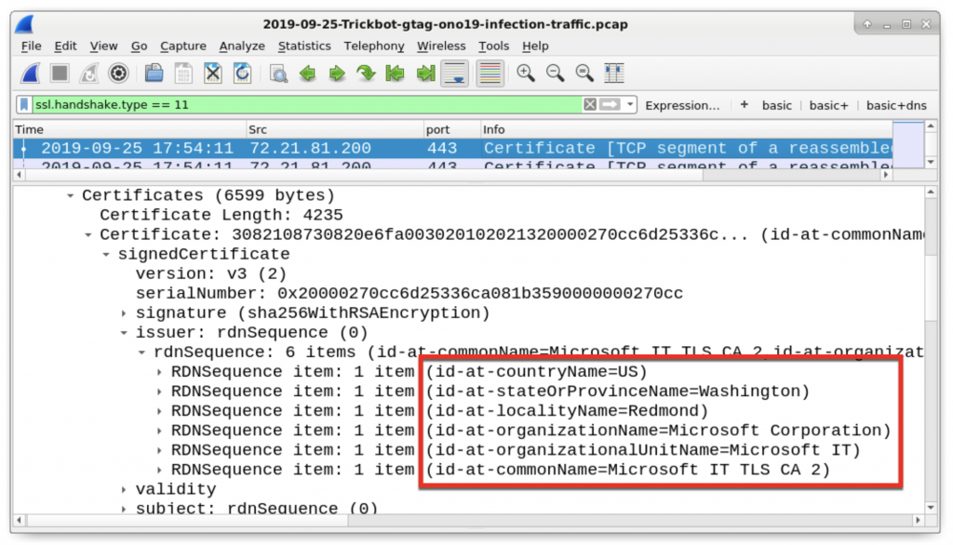Sort by the Info column header
Viewport: 953px width, 545px height.
coord(686,129)
